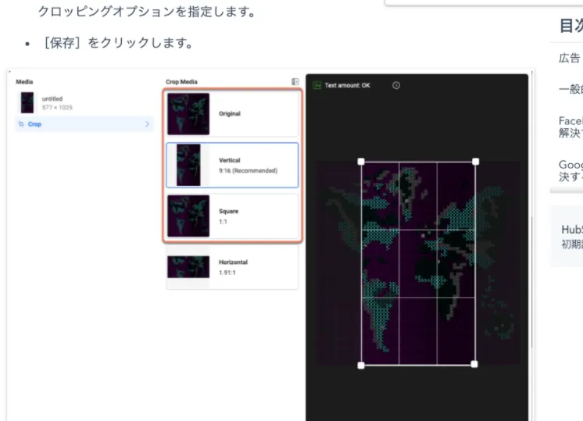Viewport: 583px width, 421px height.
Task: Click the Crop tool icon in Media panel
Action: click(x=20, y=124)
